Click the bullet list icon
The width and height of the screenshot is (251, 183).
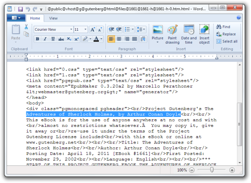[x=127, y=29]
